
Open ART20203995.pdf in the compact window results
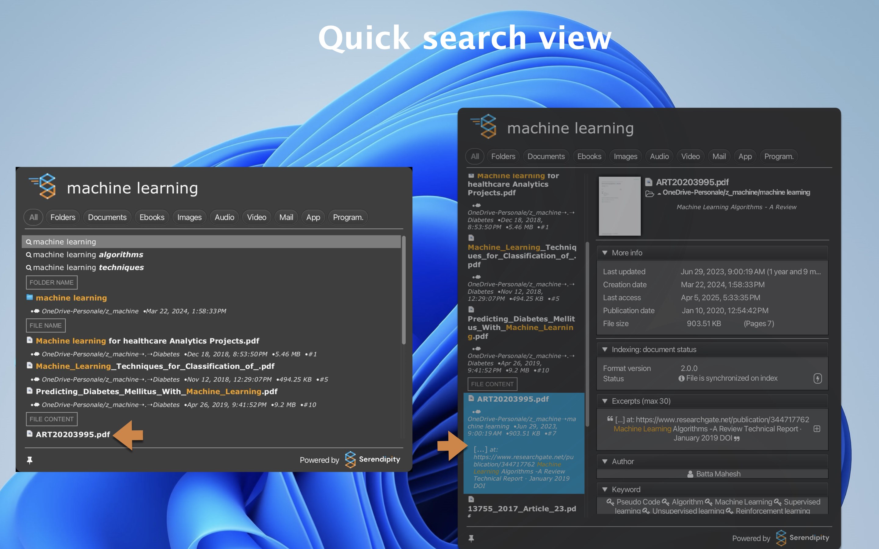coord(73,434)
